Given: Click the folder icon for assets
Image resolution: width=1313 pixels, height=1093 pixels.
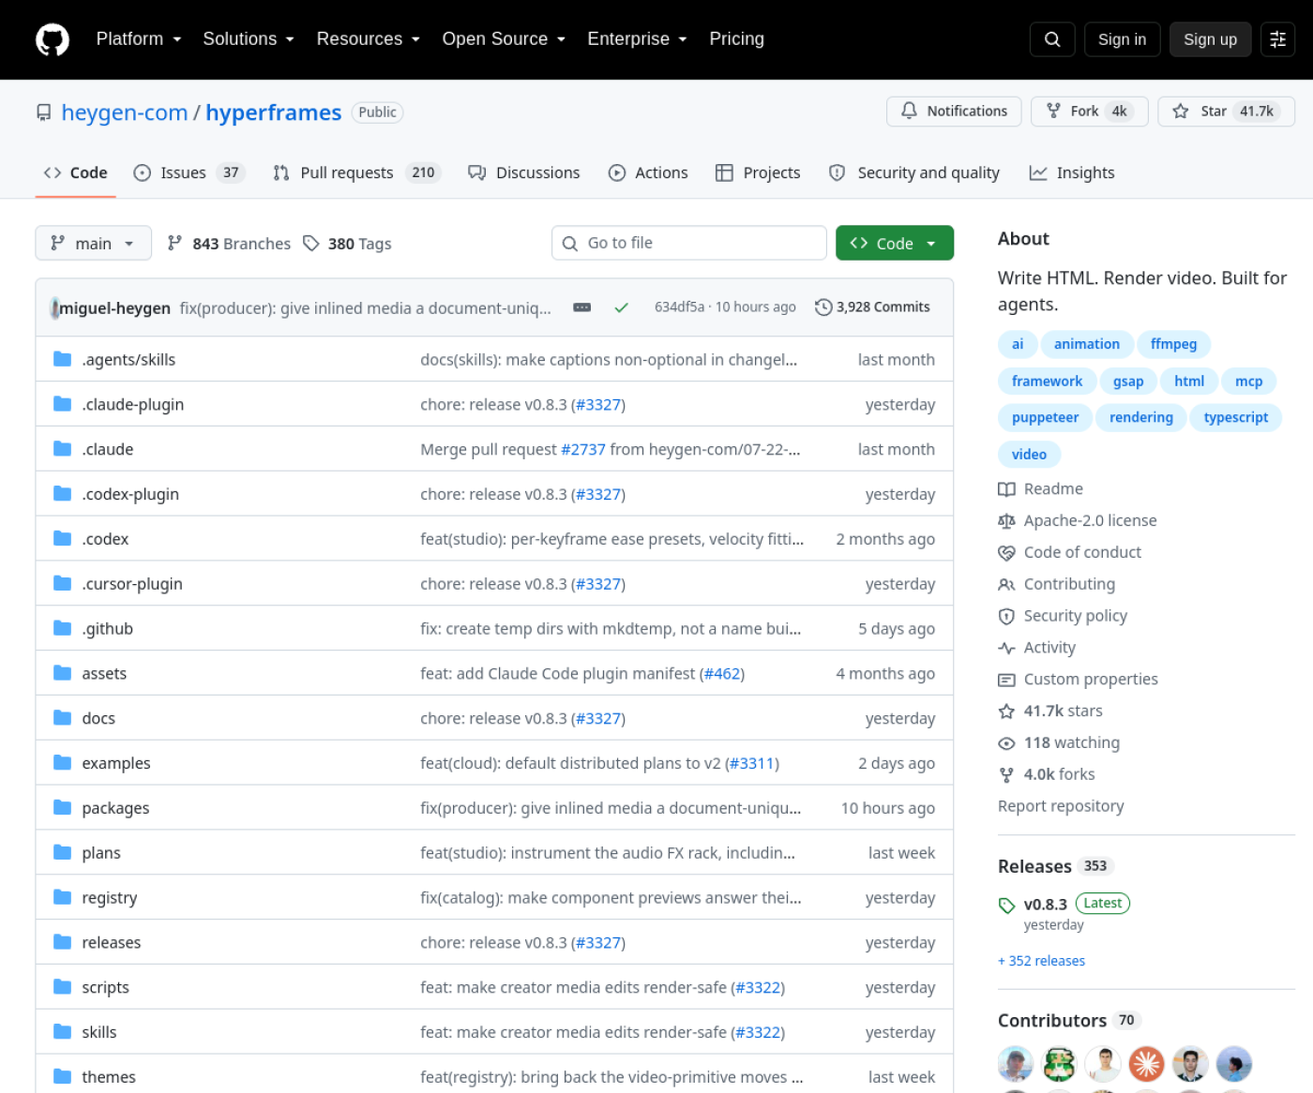Looking at the screenshot, I should [63, 673].
